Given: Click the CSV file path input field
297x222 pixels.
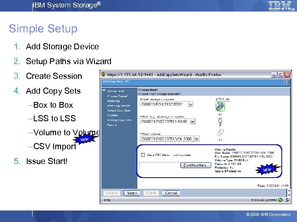Looking at the screenshot, I should pyautogui.click(x=160, y=165).
